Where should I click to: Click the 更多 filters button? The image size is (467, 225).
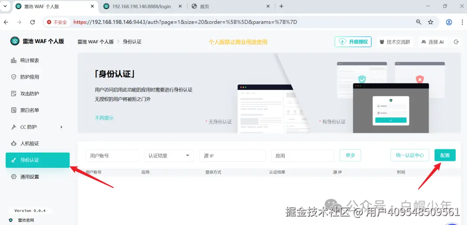(x=350, y=155)
